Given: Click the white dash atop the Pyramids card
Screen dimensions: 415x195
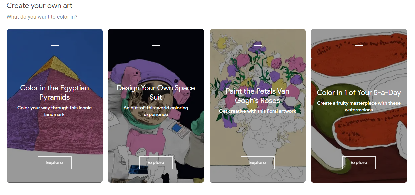Looking at the screenshot, I should [x=55, y=45].
